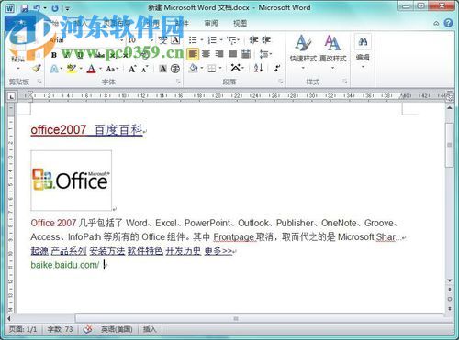Toggle character border A icon
Image resolution: width=459 pixels, height=340 pixels.
(175, 40)
